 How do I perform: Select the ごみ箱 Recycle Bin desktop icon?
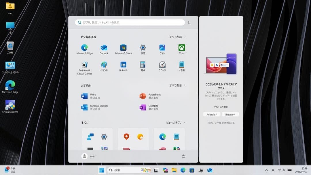click(10, 47)
